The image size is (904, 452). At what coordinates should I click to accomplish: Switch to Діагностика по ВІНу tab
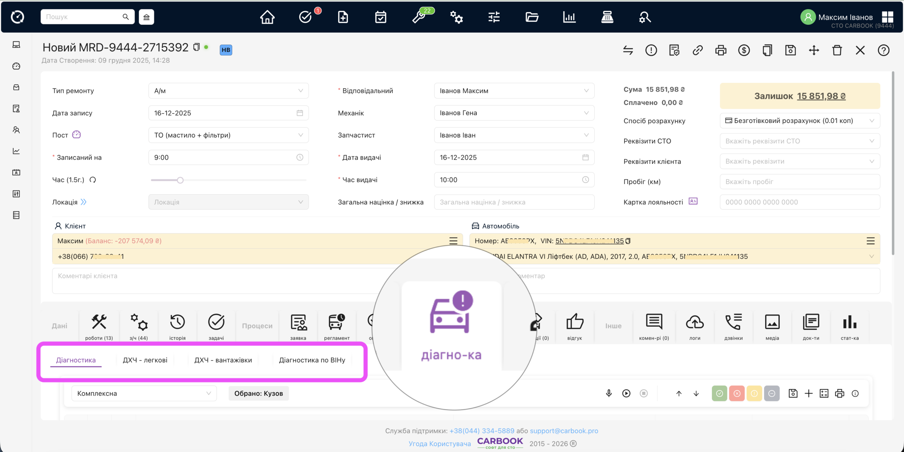tap(312, 360)
